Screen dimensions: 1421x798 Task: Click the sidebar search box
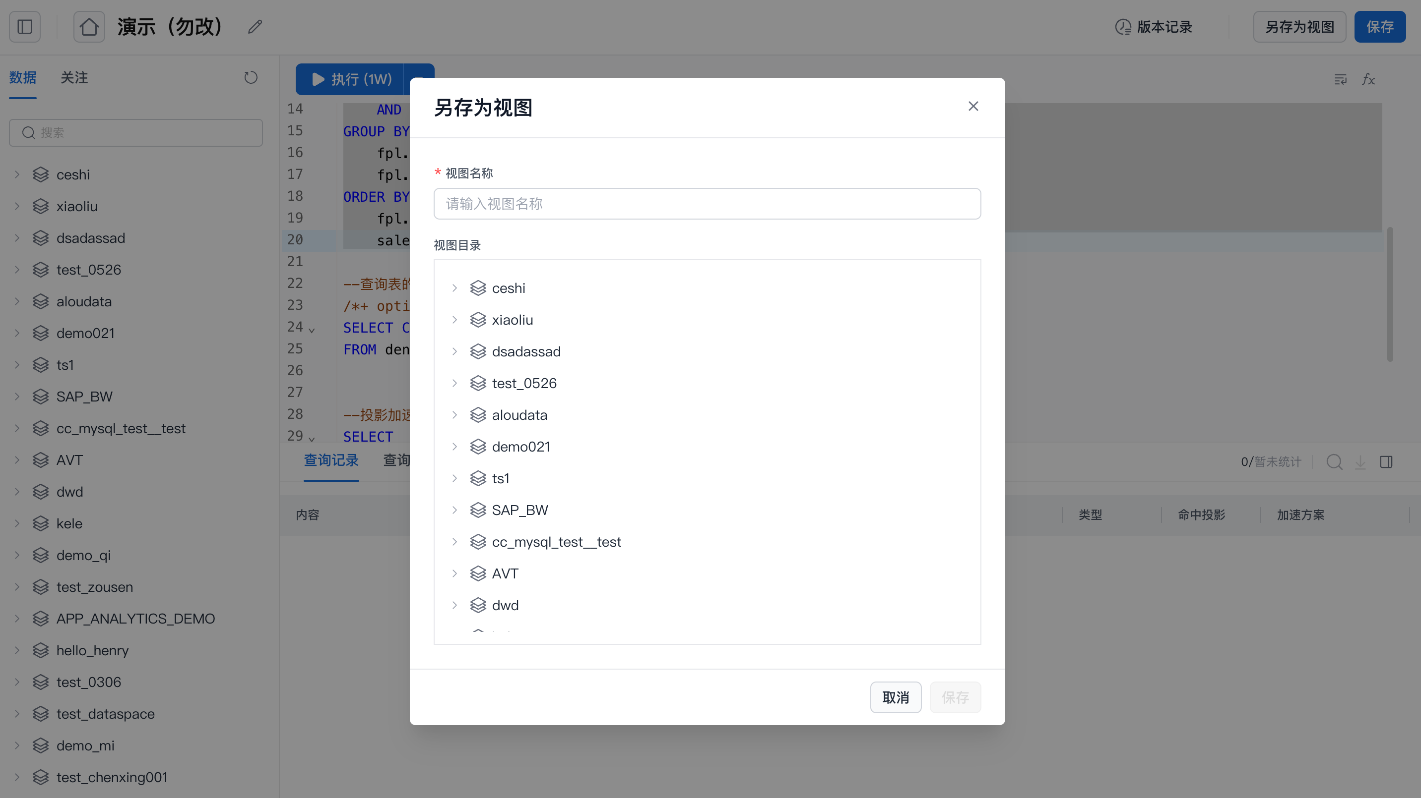tap(136, 133)
